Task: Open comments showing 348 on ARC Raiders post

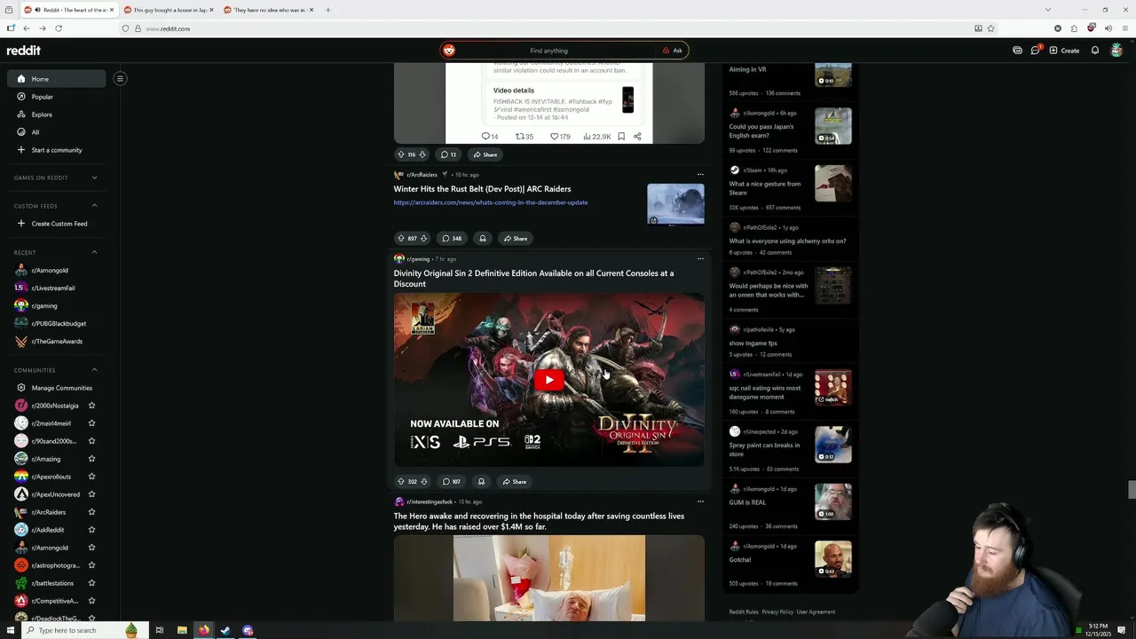Action: pos(452,238)
